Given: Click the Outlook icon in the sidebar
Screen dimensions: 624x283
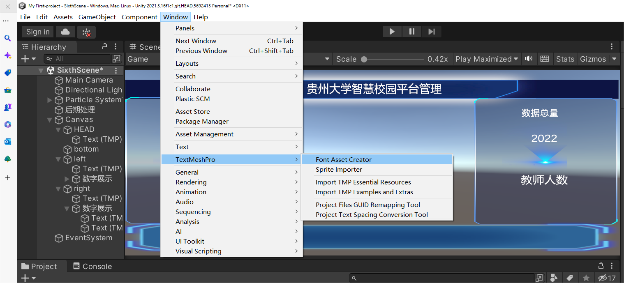Looking at the screenshot, I should coord(7,142).
